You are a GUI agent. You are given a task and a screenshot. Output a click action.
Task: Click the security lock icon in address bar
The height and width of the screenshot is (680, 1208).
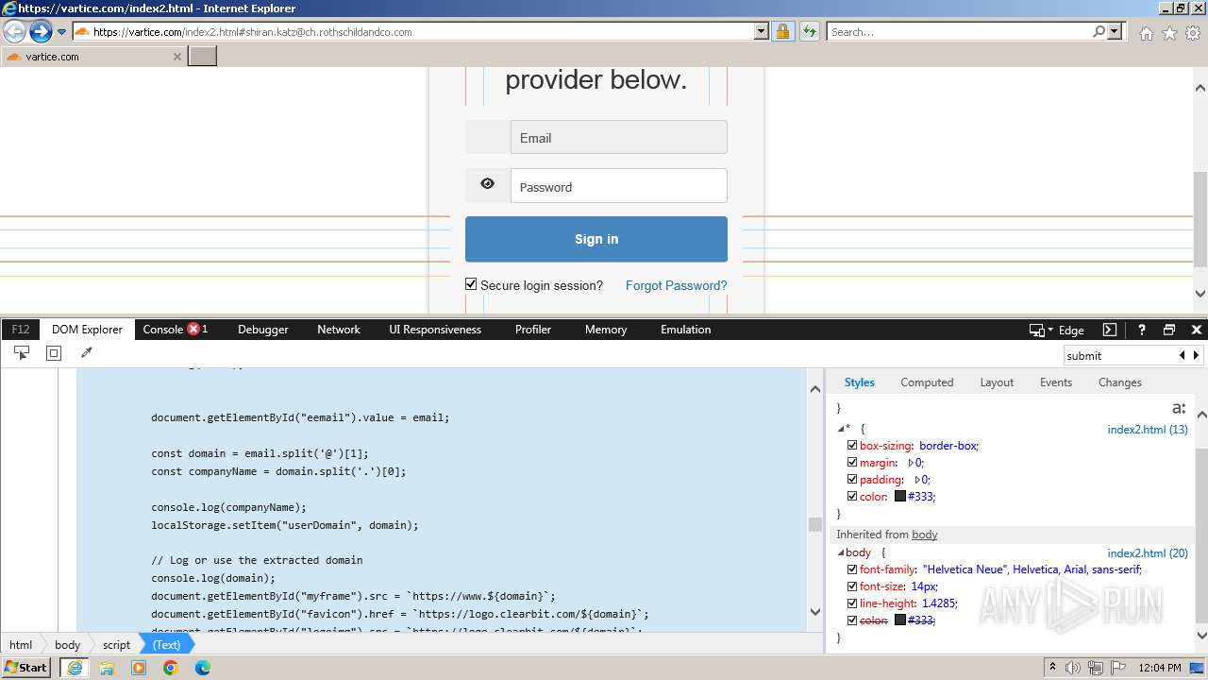point(782,31)
